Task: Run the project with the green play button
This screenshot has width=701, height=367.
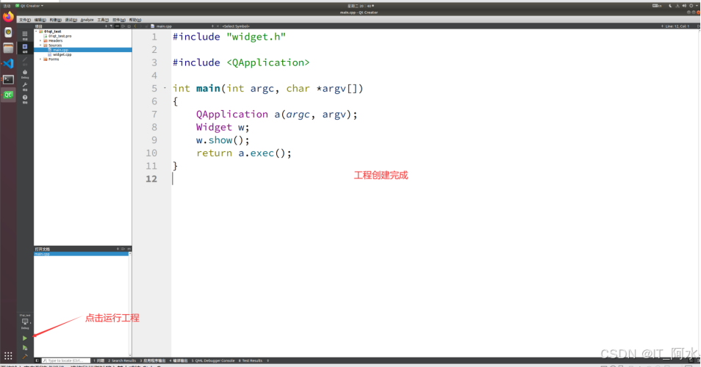Action: 24,338
